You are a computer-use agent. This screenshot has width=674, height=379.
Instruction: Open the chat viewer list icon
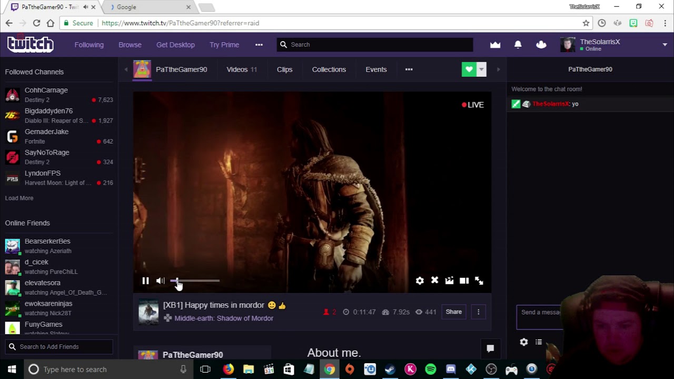[x=539, y=342]
